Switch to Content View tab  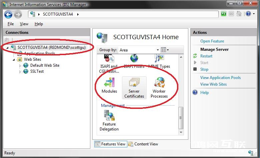(x=143, y=144)
